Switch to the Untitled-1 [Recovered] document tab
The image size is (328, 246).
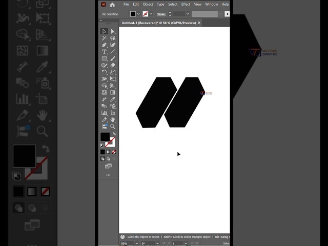click(159, 23)
